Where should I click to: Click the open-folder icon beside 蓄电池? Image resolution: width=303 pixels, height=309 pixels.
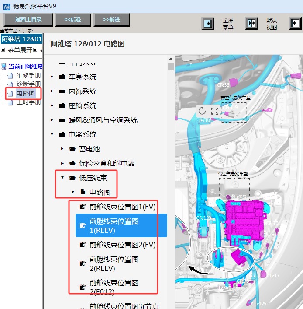(72, 149)
